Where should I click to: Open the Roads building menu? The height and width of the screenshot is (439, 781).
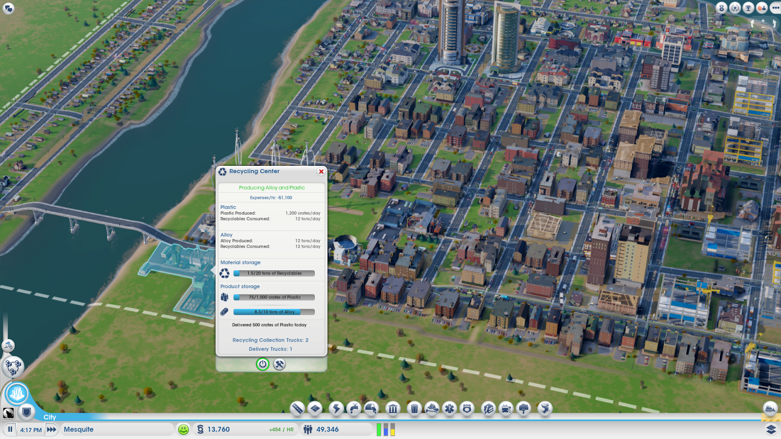pyautogui.click(x=297, y=408)
